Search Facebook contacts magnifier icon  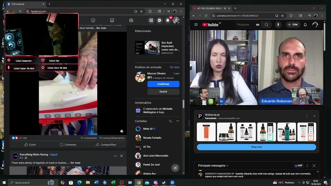[x=170, y=121]
